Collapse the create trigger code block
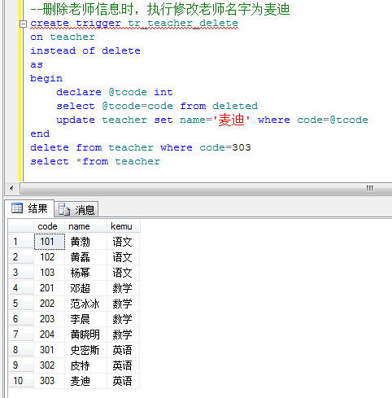 point(23,24)
